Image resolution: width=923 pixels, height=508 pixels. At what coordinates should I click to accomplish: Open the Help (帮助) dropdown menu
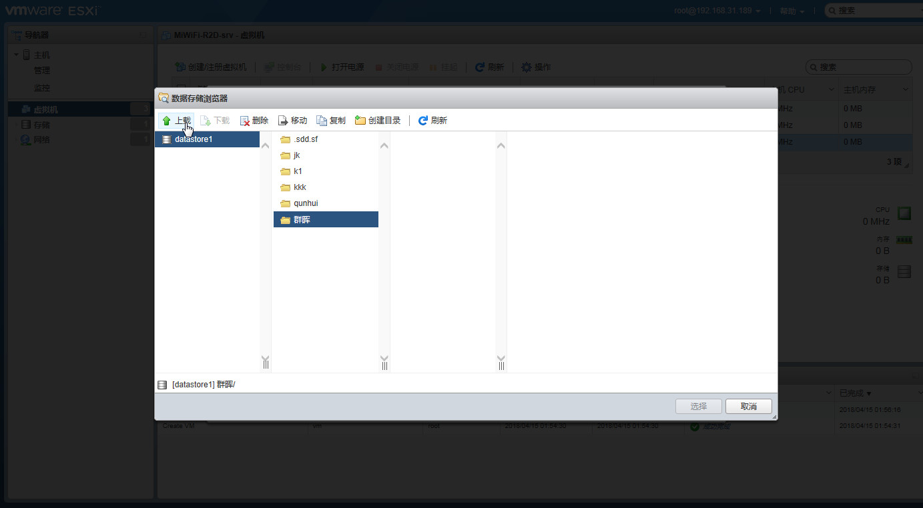click(792, 11)
